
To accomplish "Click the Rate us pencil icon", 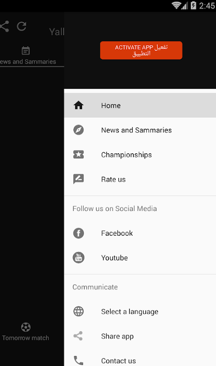I will pyautogui.click(x=78, y=179).
